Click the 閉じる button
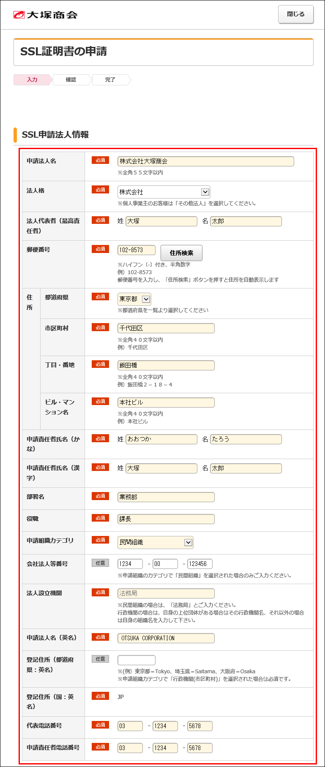This screenshot has width=325, height=767. (x=296, y=14)
